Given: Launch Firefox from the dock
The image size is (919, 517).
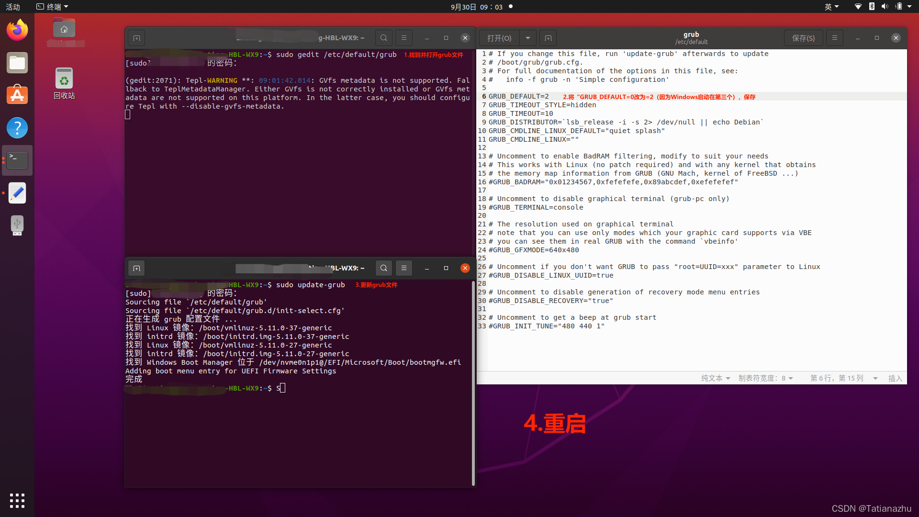Looking at the screenshot, I should pos(17,30).
